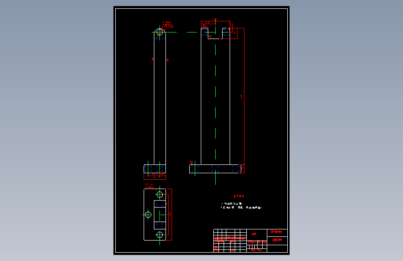Click the white technical notes lines below heading
The height and width of the screenshot is (261, 403).
(241, 206)
